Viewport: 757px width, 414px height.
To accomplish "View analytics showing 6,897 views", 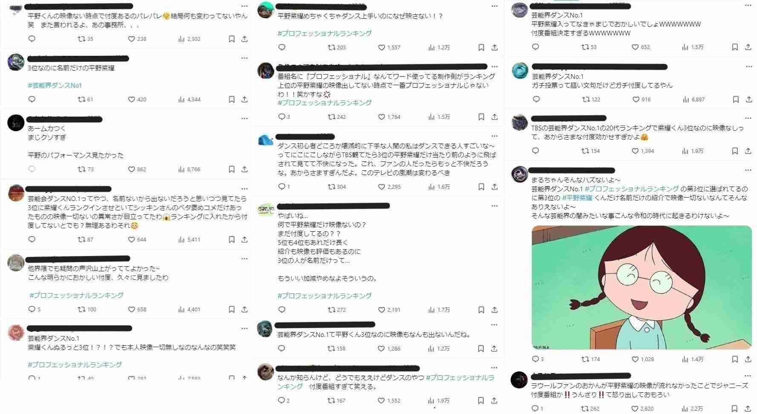I will click(x=693, y=99).
